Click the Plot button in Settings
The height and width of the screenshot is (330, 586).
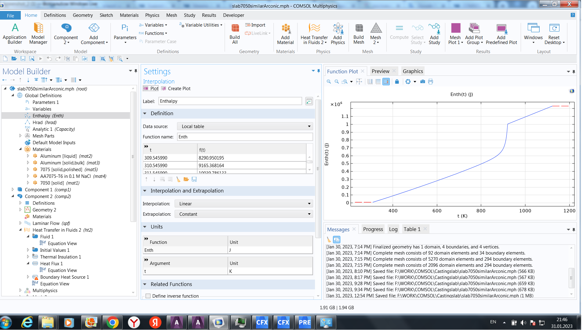coord(151,89)
